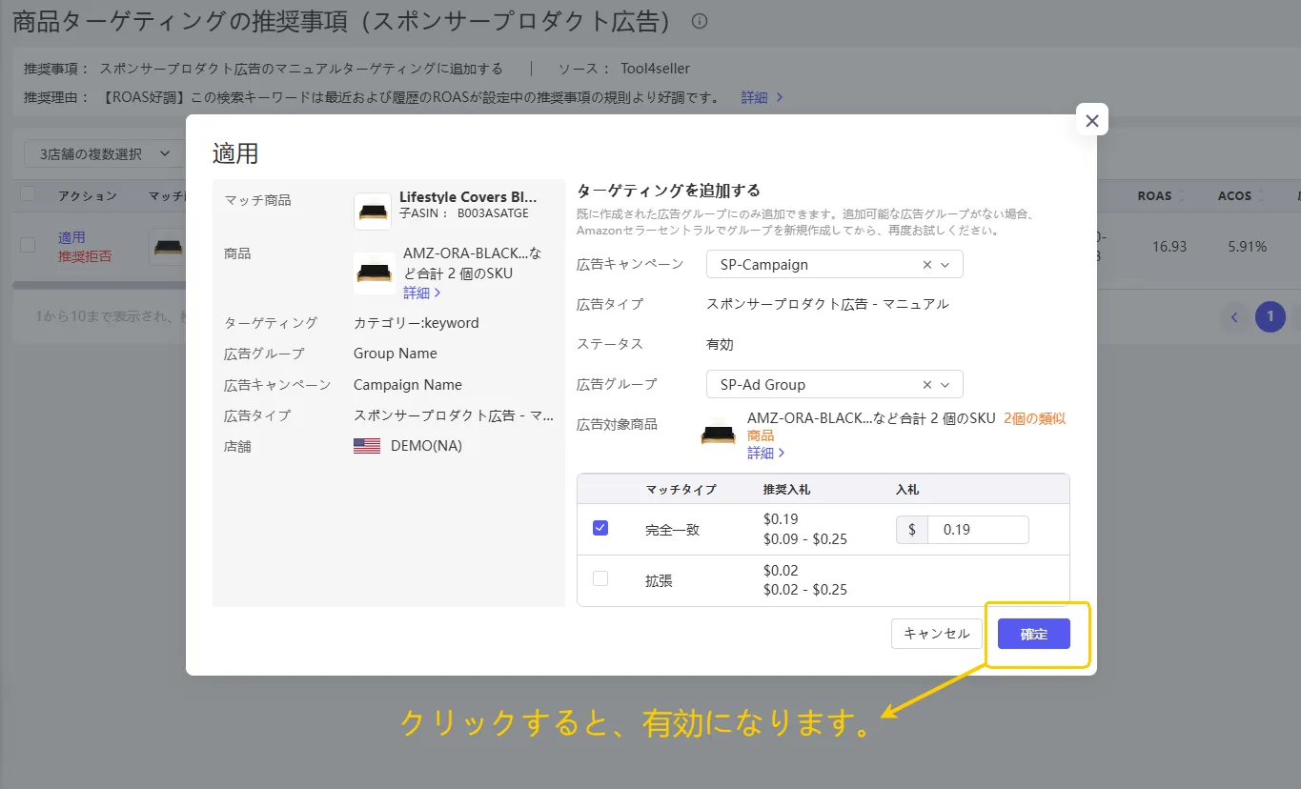The width and height of the screenshot is (1301, 789).
Task: Click the Lifestyle Covers product thumbnail
Action: 373,212
